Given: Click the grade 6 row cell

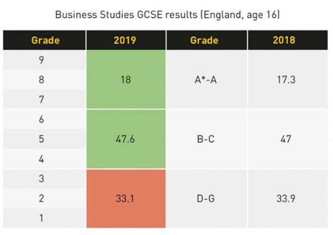Looking at the screenshot, I should click(45, 119).
